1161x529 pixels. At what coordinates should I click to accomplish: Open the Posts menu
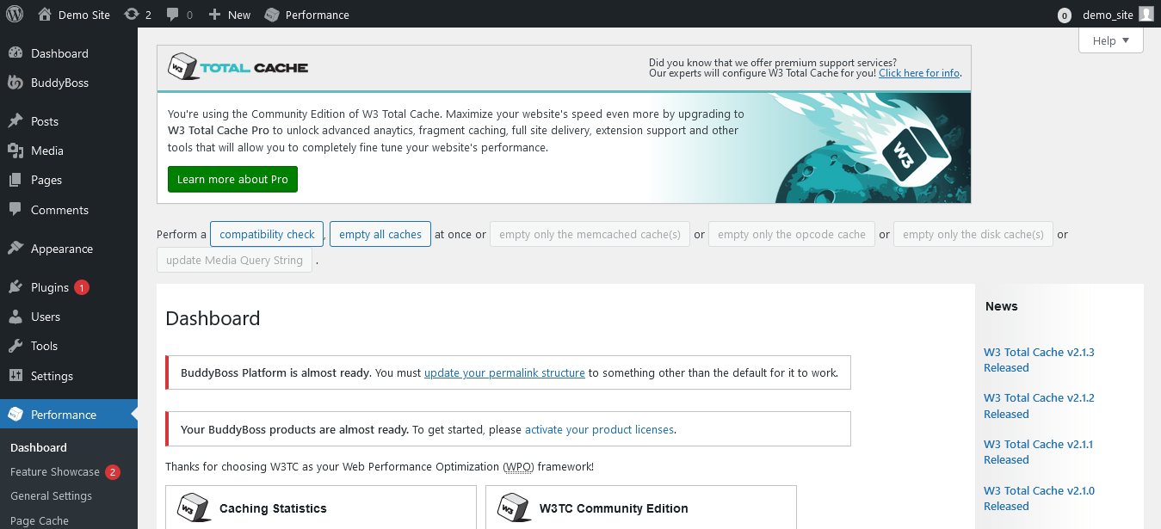69,121
